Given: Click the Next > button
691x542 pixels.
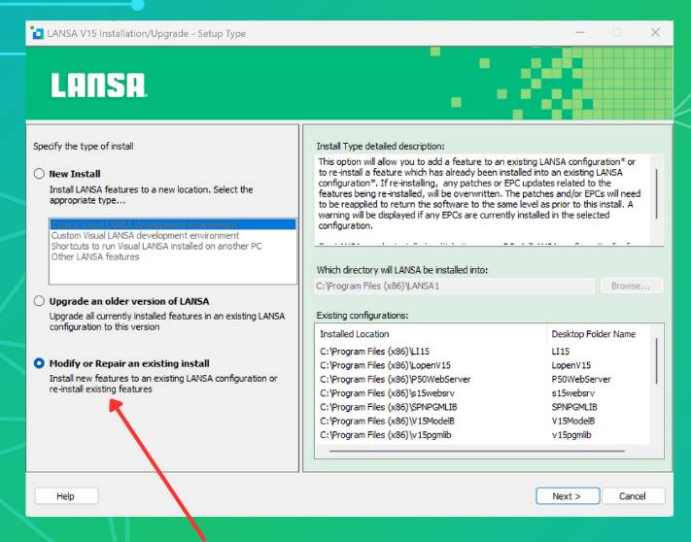Looking at the screenshot, I should tap(568, 496).
